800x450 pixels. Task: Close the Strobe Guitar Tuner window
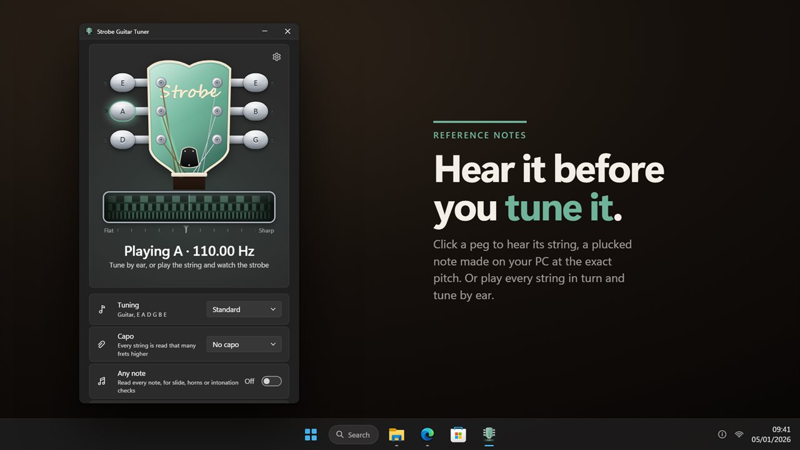287,31
